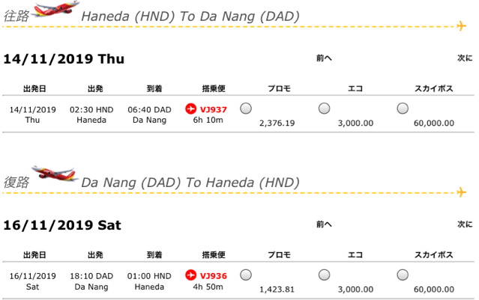
Task: Click the Vietjet airplane image for the outbound route
Action: click(55, 9)
